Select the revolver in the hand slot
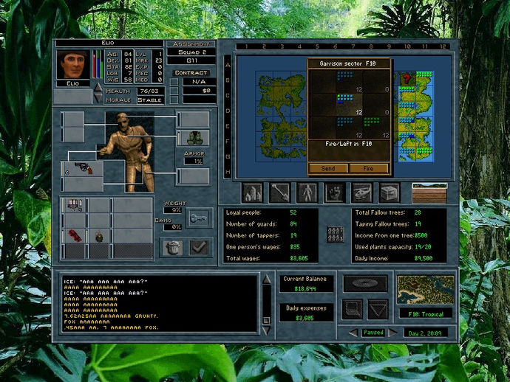Screen dimensions: 510x382 [x=83, y=169]
